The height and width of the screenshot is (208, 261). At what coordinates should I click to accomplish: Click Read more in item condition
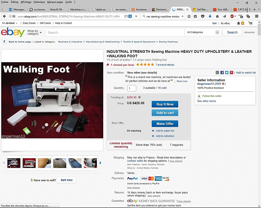pos(182,81)
